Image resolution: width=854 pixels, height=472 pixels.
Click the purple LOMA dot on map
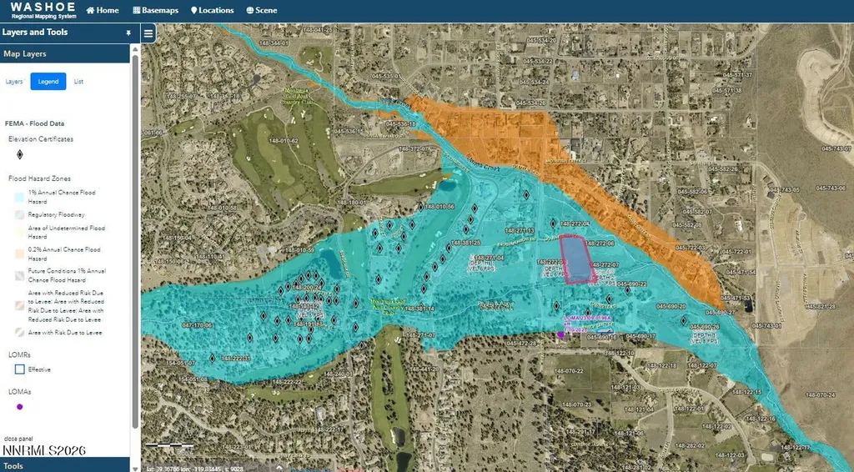pos(560,334)
